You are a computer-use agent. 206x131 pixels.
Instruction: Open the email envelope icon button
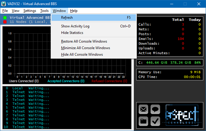[x=143, y=109]
